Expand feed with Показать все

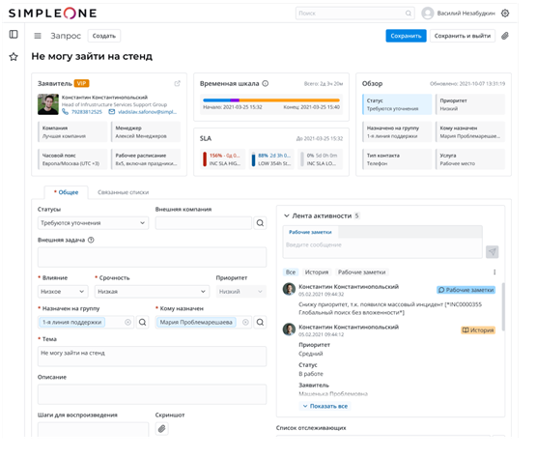tap(325, 406)
